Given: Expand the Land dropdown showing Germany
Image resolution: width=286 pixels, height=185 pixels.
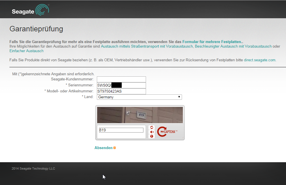Looking at the screenshot, I should coord(139,97).
